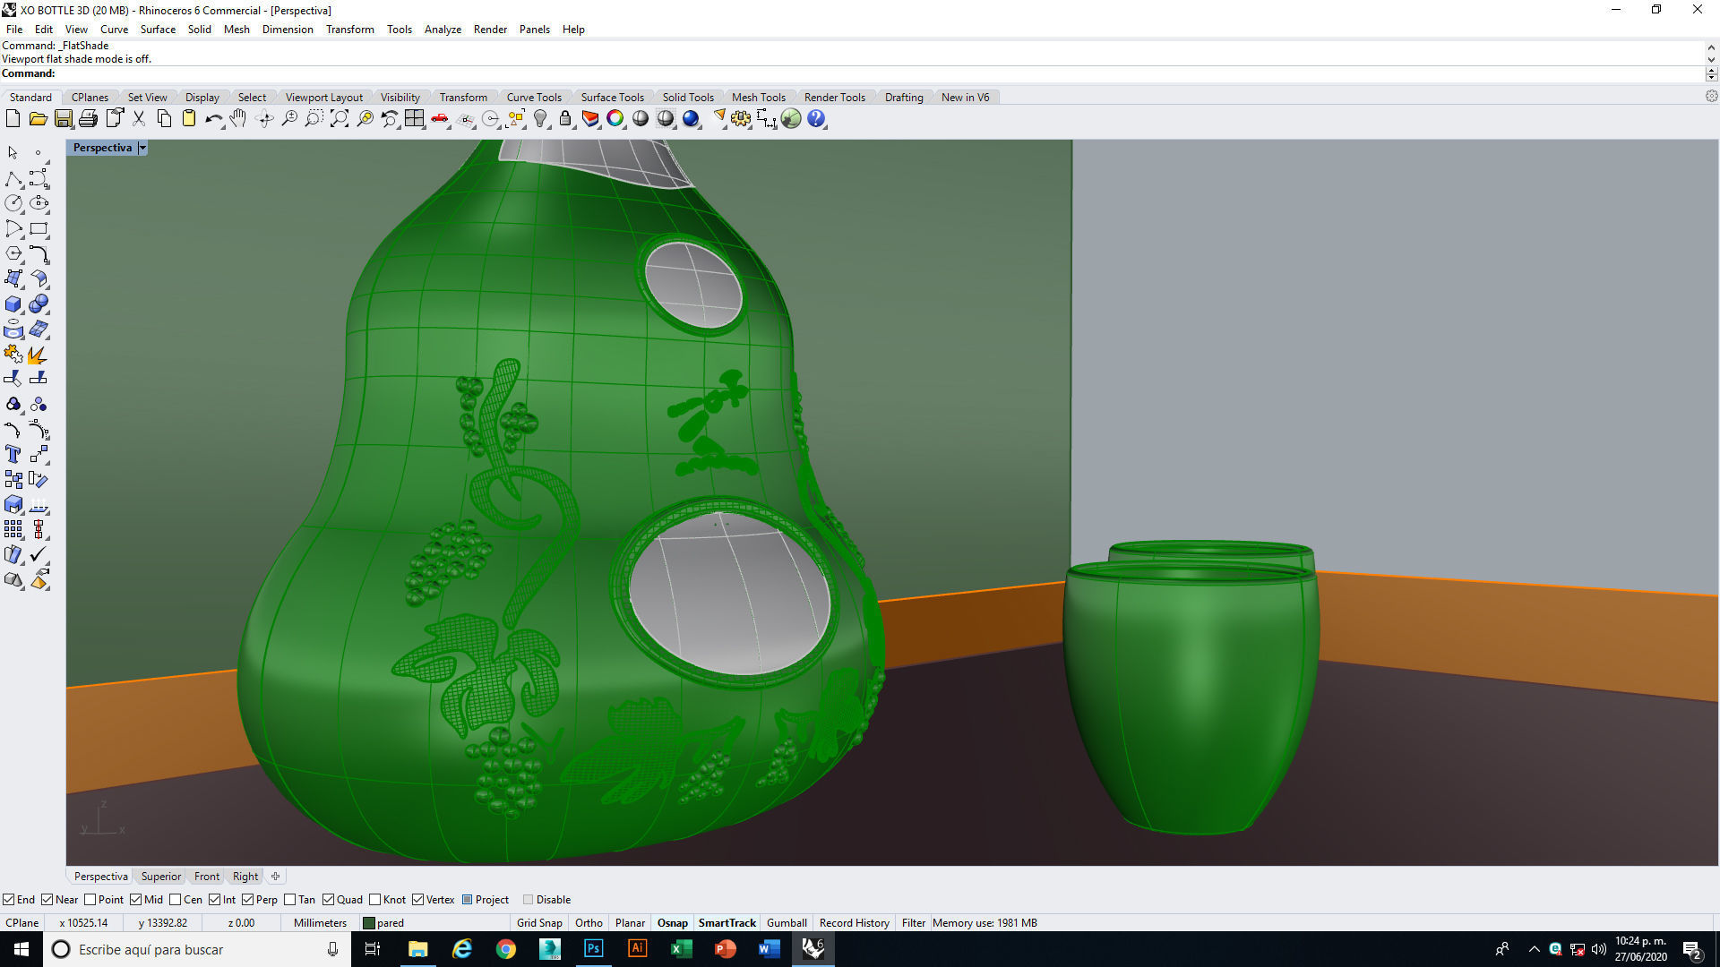Toggle the Perp osnap checkbox
Viewport: 1720px width, 967px height.
click(248, 900)
